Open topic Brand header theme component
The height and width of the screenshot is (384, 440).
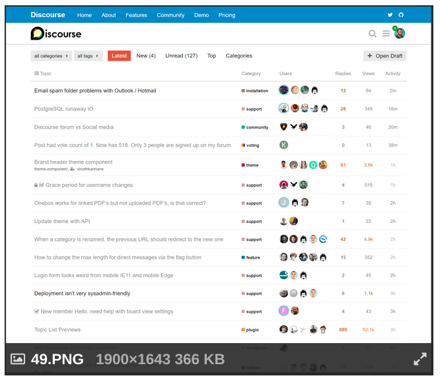[x=73, y=162]
